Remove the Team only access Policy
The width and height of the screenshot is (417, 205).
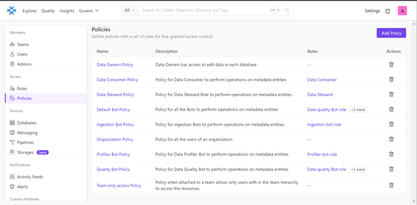pyautogui.click(x=391, y=186)
